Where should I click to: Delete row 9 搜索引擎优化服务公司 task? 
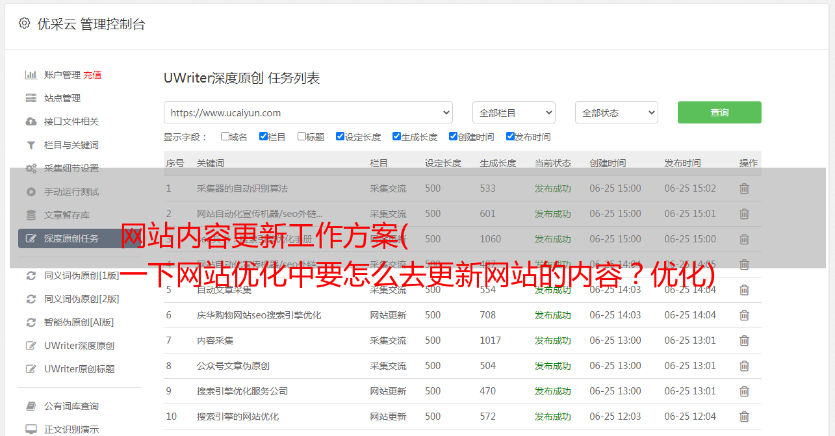click(x=744, y=391)
